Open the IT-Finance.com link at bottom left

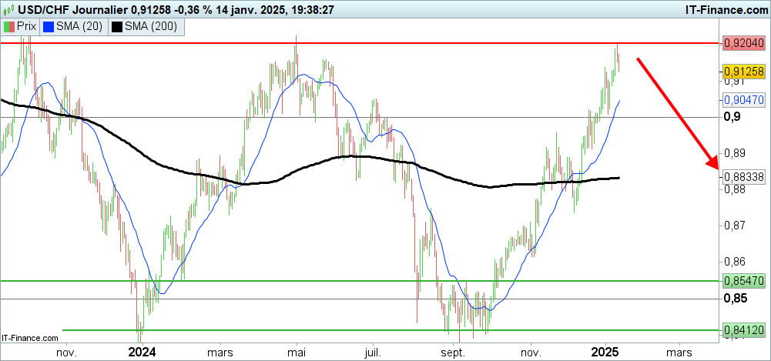tap(31, 338)
